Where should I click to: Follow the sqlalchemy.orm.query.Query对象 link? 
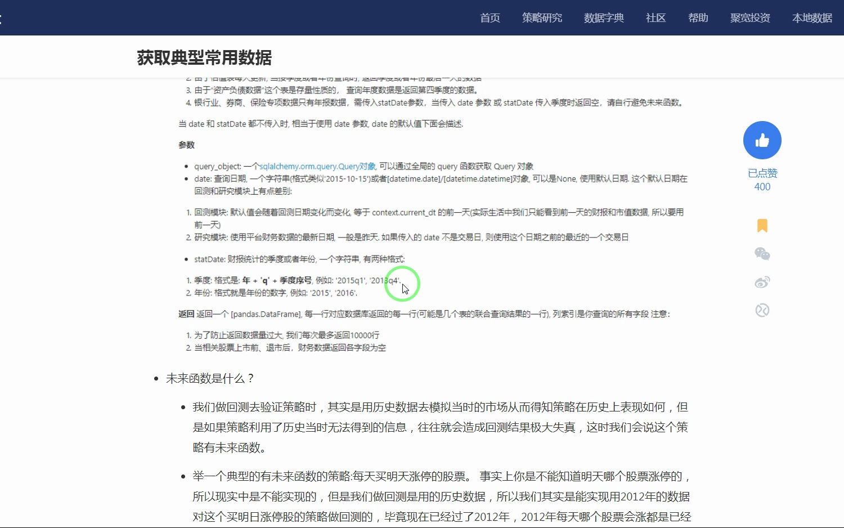coord(317,166)
